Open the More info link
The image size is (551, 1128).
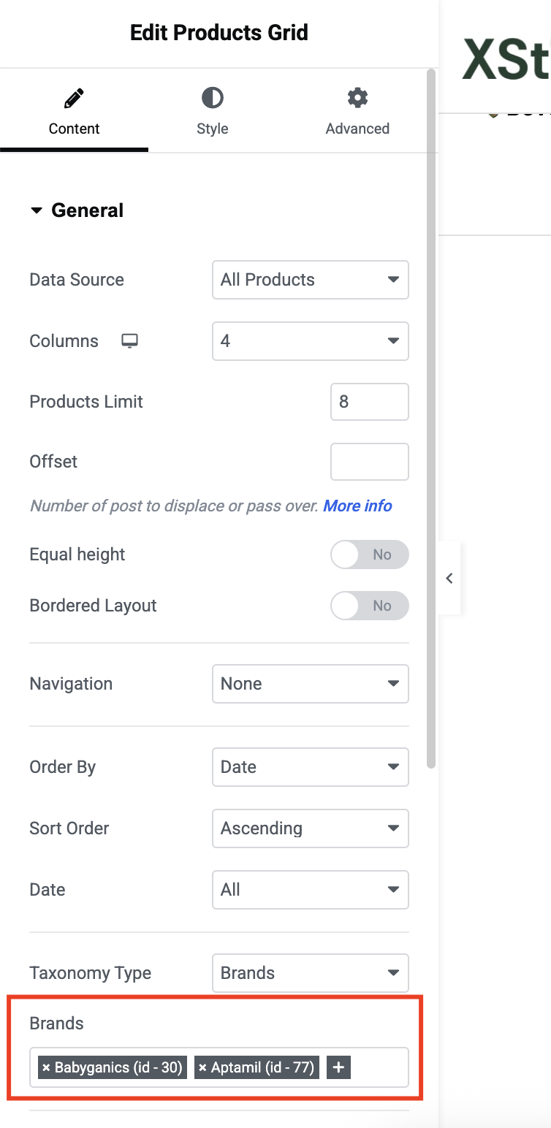click(358, 506)
